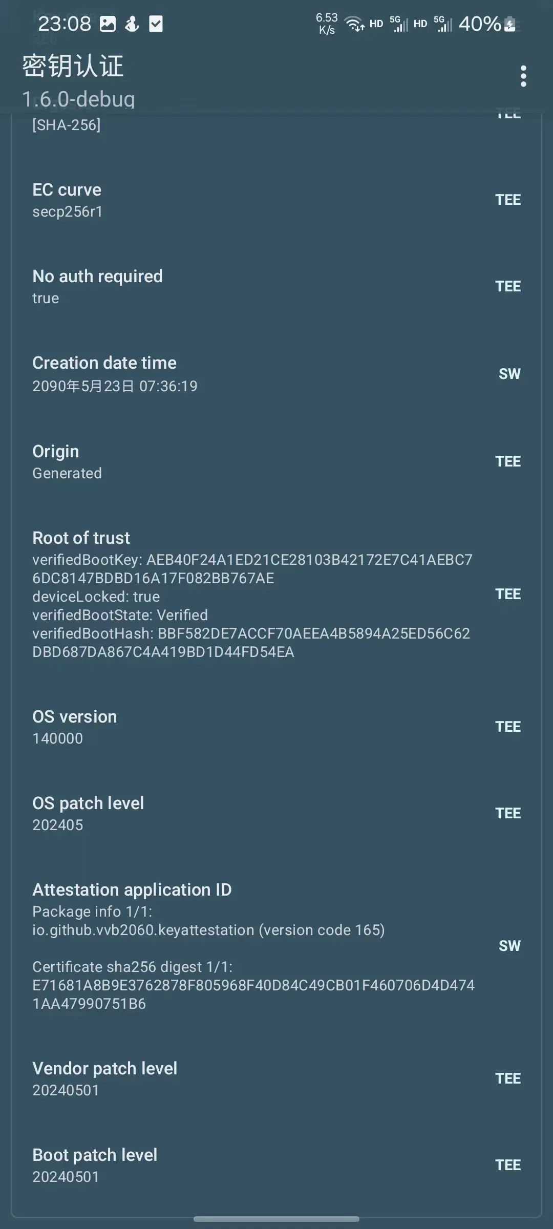Tap the Attestation application ID heading
Image resolution: width=553 pixels, height=1229 pixels.
132,890
